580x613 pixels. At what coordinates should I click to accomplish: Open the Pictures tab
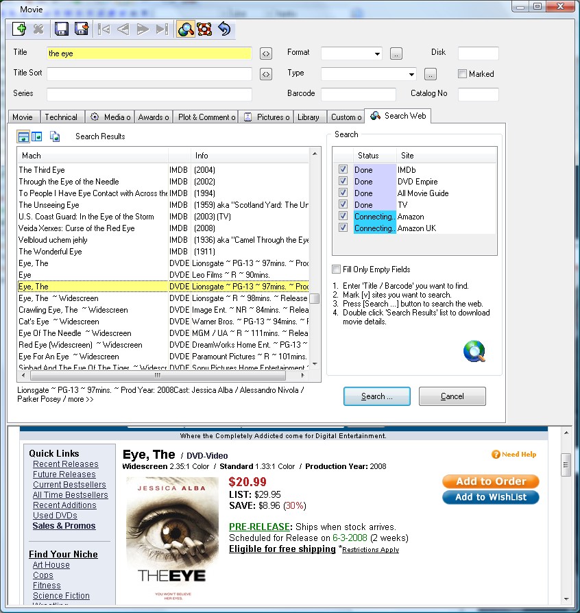[x=267, y=117]
